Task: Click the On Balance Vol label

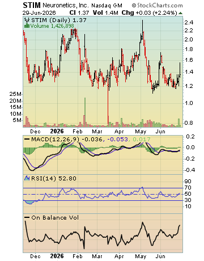Action: 55,218
